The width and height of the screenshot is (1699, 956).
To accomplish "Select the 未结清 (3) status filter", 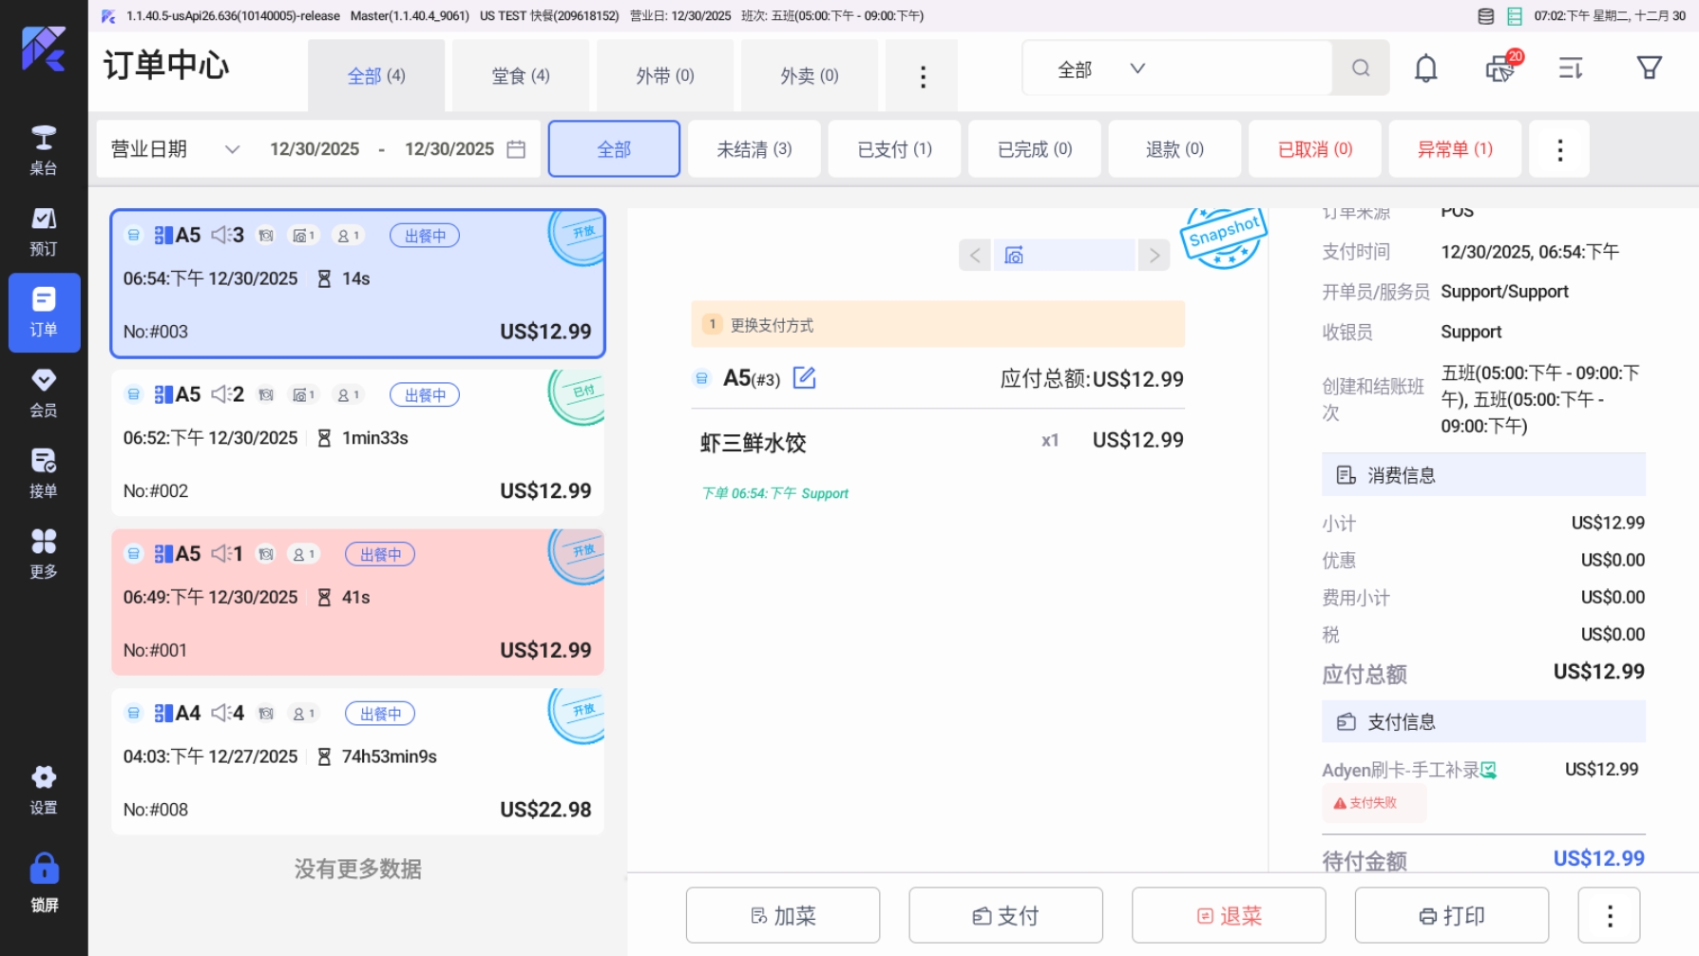I will pyautogui.click(x=754, y=149).
